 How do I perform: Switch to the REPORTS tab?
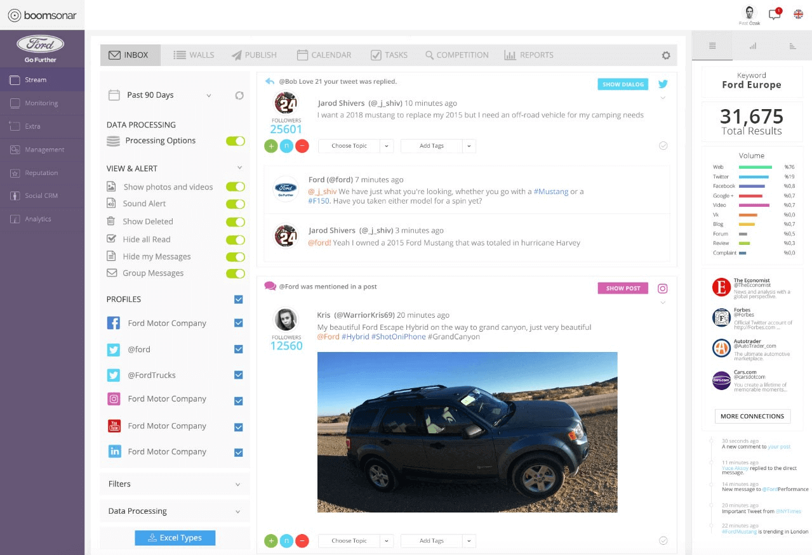click(529, 55)
